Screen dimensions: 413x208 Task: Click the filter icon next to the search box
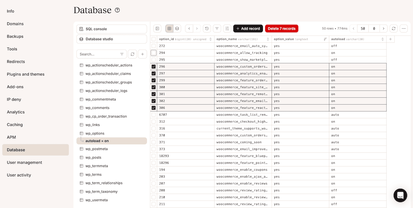[122, 54]
